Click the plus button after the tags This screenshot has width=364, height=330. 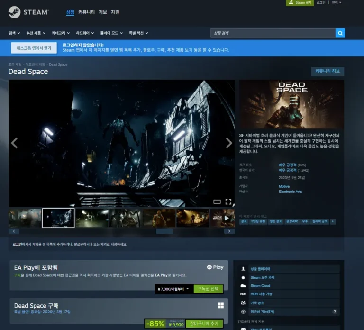coord(333,221)
